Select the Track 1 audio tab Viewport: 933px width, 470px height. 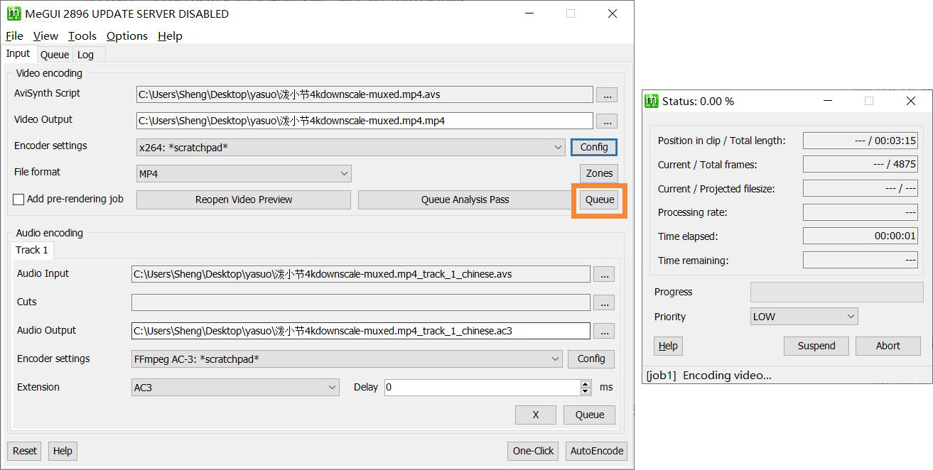coord(32,250)
